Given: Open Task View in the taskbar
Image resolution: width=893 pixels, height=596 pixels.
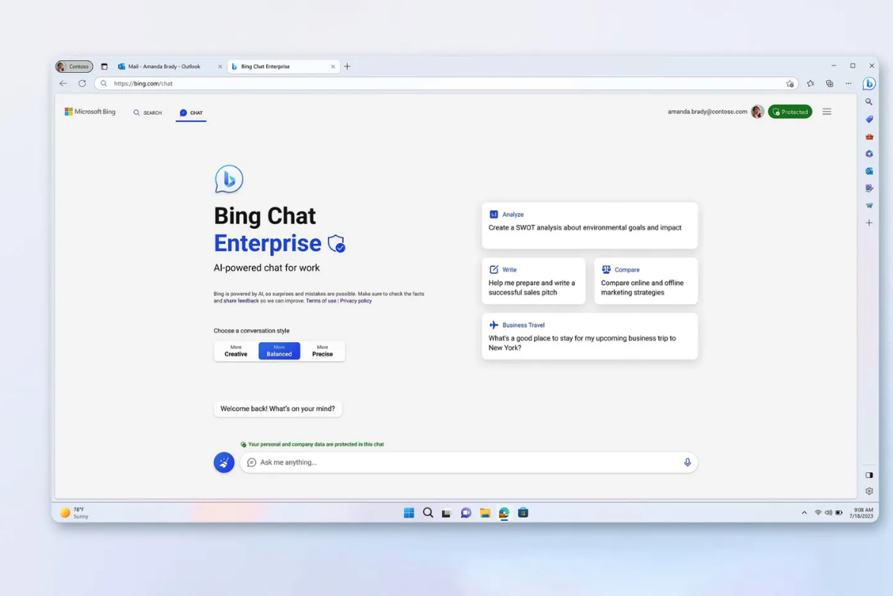Looking at the screenshot, I should click(446, 513).
